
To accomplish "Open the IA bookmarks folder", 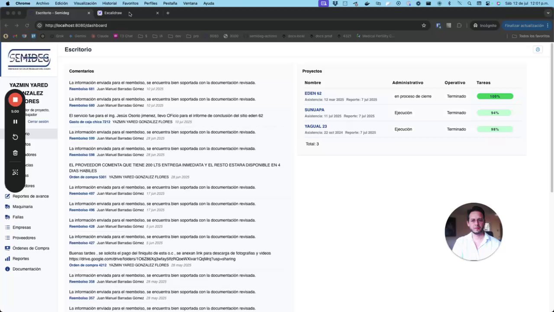I will pyautogui.click(x=158, y=36).
